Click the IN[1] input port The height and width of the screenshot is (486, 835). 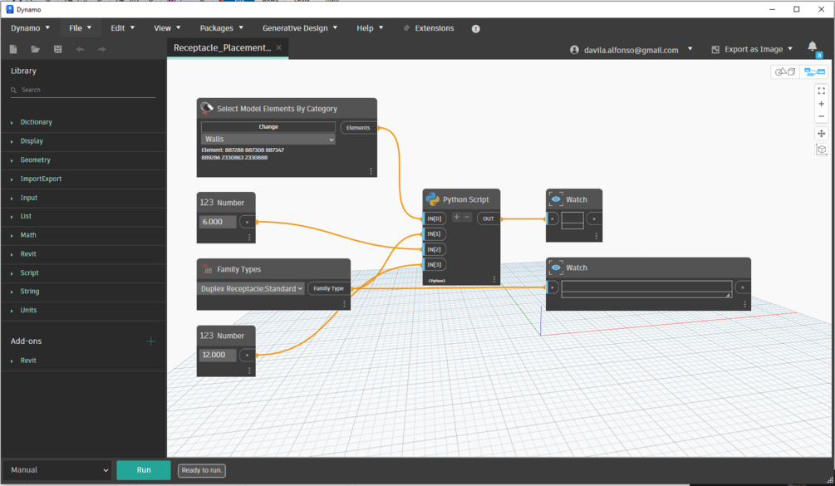click(434, 234)
